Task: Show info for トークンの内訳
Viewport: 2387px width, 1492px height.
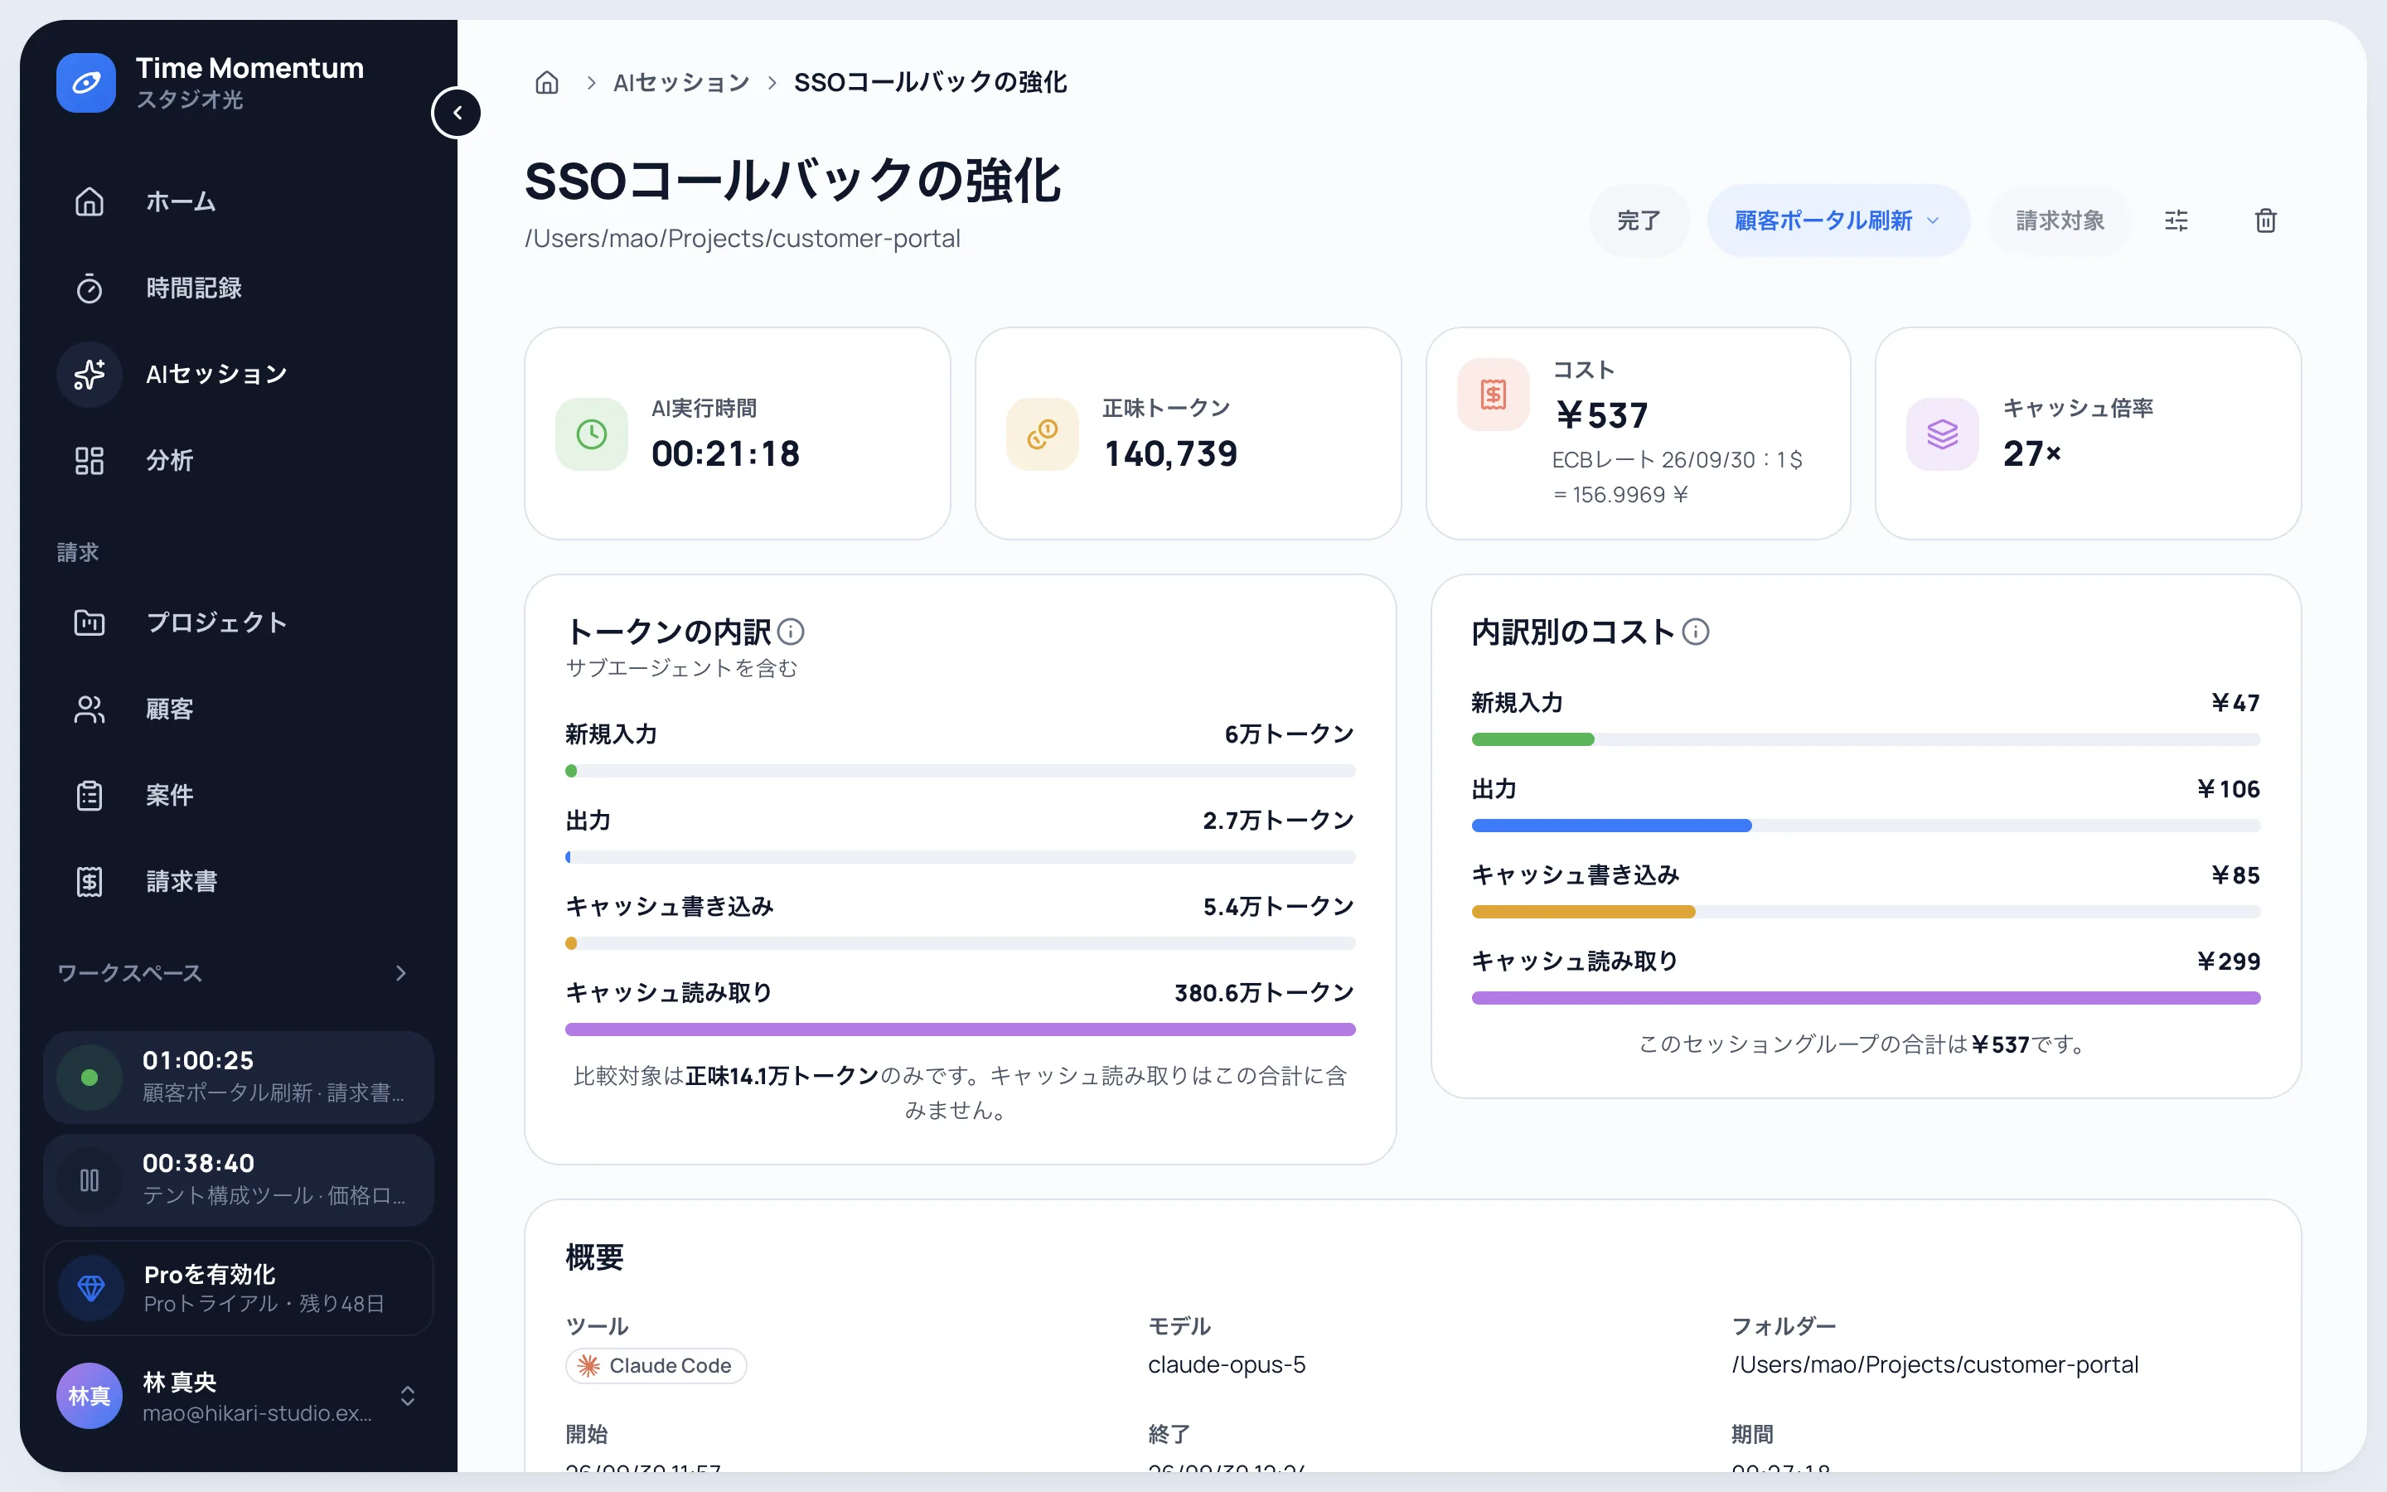Action: [791, 632]
